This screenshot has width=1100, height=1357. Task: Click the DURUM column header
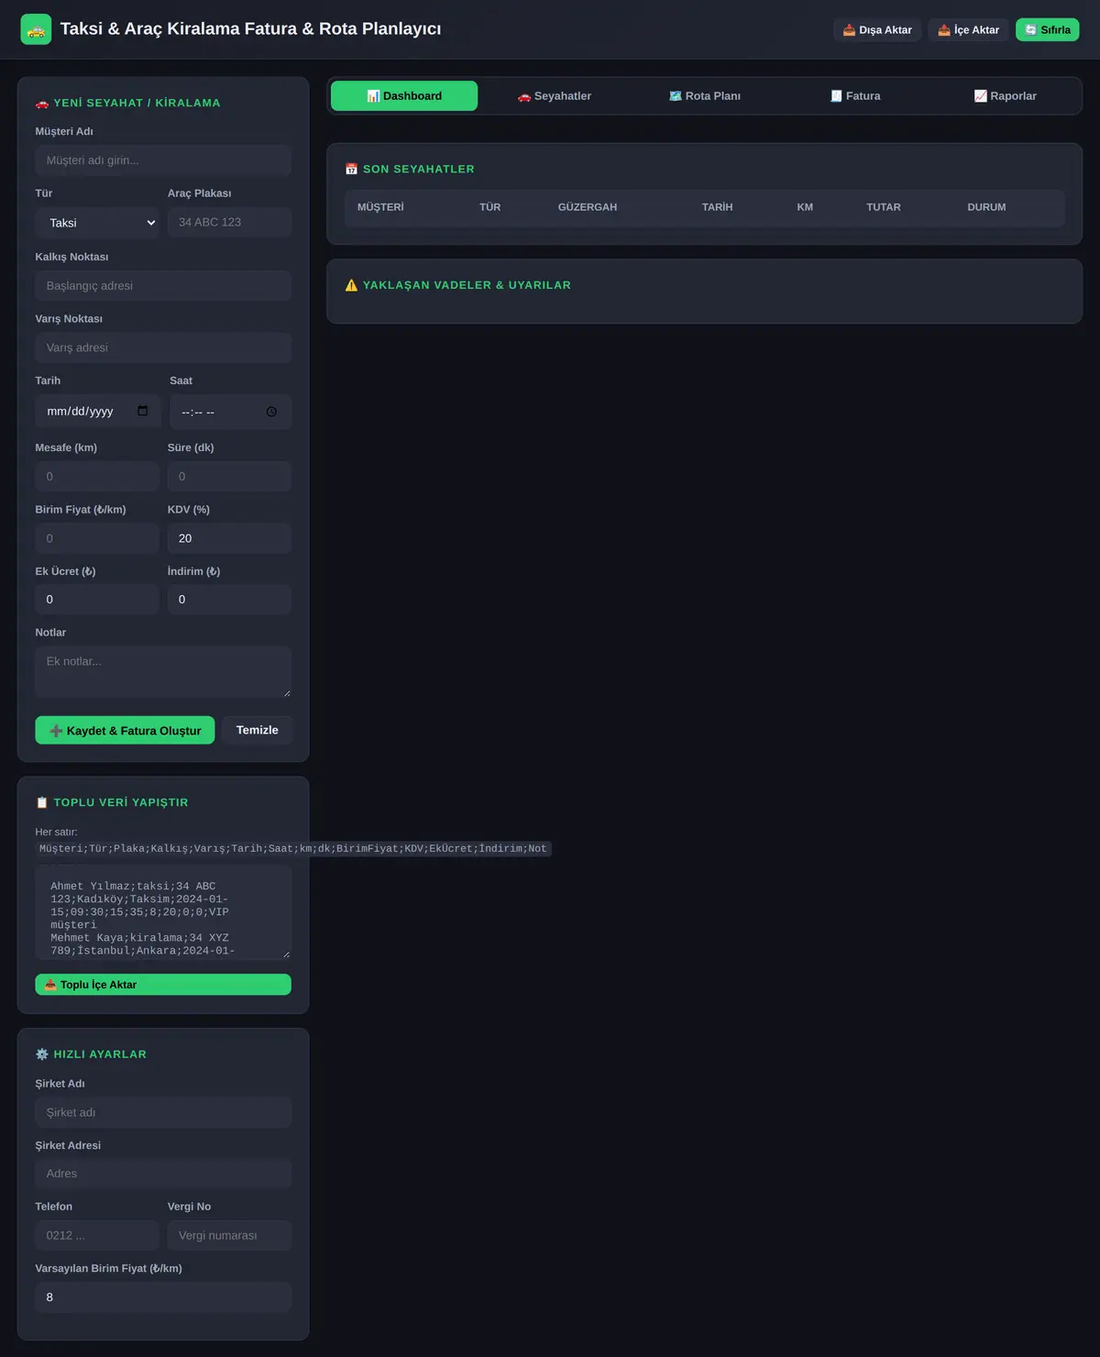pyautogui.click(x=986, y=207)
